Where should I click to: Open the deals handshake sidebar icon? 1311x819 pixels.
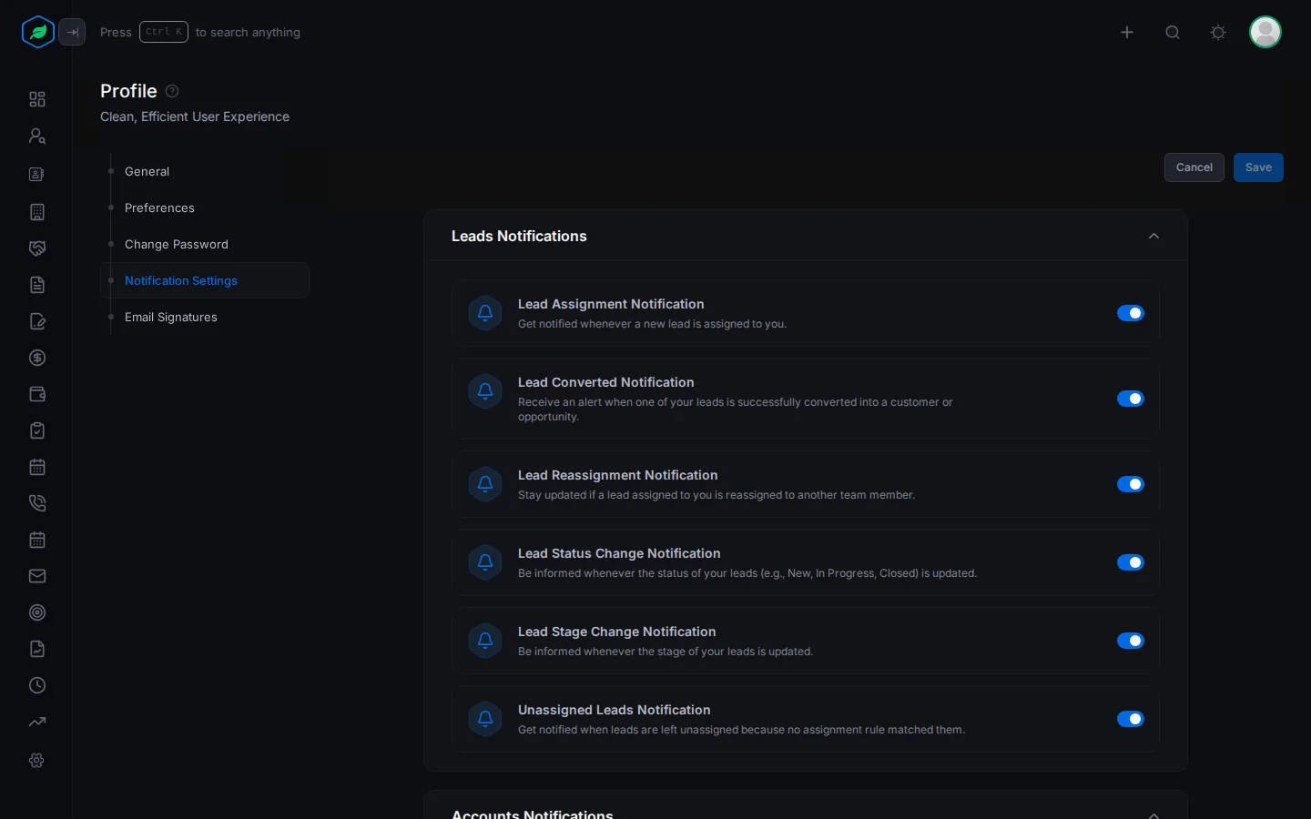(37, 248)
